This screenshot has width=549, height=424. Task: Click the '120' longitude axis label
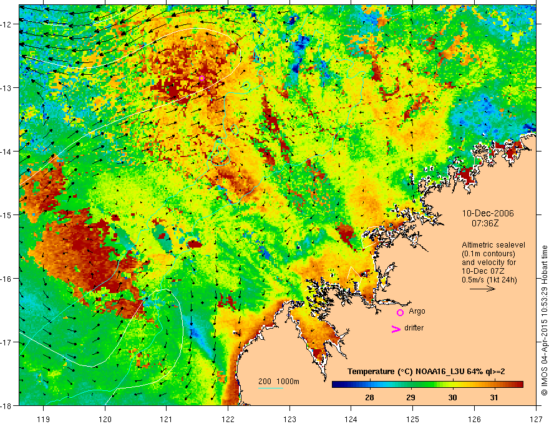coord(105,419)
